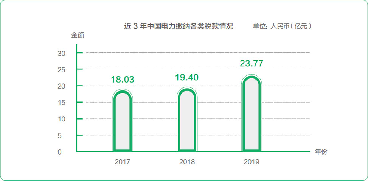Click the y-axis tick label 20

[61, 86]
